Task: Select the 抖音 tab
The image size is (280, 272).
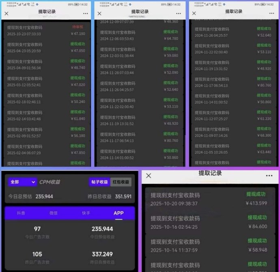Action: coord(21,213)
